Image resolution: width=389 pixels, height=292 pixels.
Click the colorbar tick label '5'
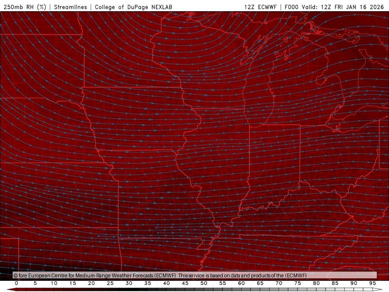[x=35, y=283]
